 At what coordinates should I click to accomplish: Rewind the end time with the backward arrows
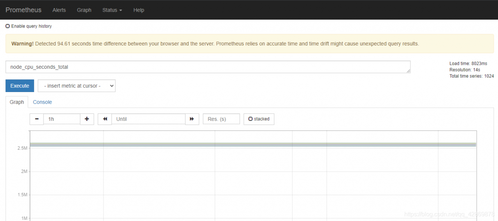105,119
